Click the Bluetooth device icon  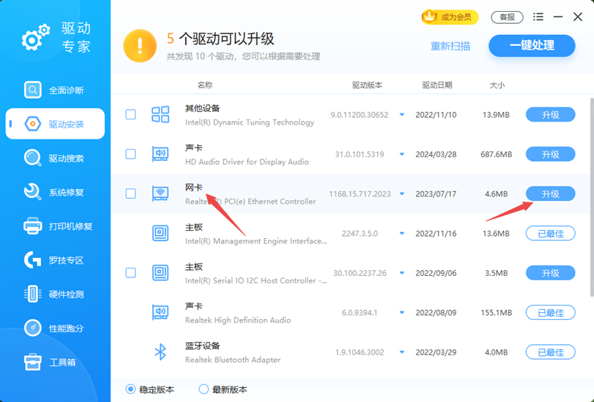[160, 352]
